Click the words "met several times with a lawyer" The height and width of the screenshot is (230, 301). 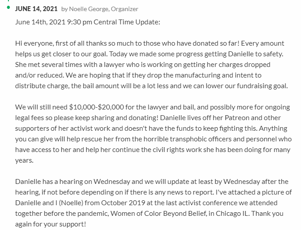click(x=74, y=64)
